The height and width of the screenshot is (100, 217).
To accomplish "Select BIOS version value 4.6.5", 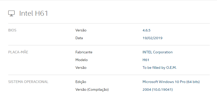I will click(x=146, y=30).
